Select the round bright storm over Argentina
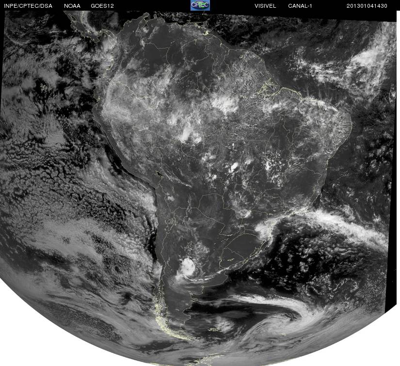 click(x=188, y=267)
